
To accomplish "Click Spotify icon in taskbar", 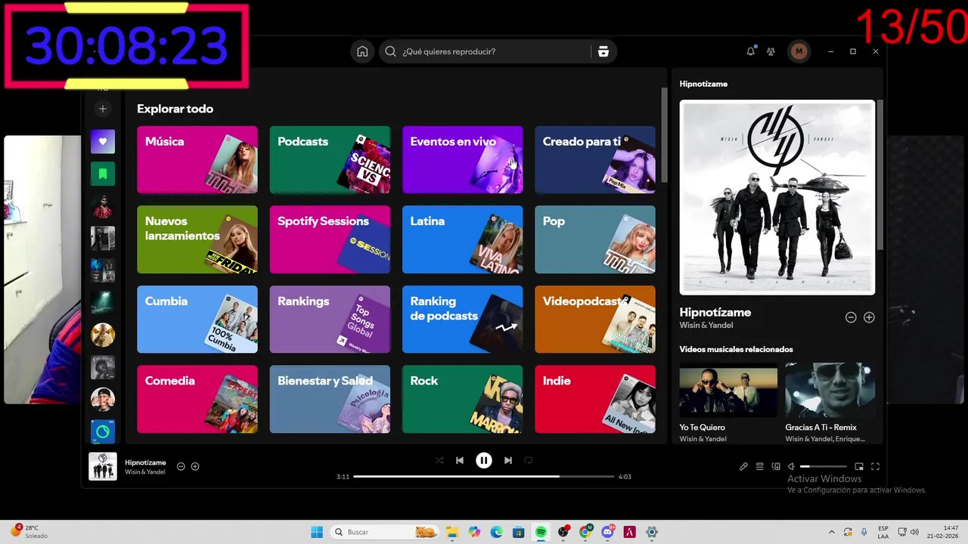I will click(x=541, y=532).
